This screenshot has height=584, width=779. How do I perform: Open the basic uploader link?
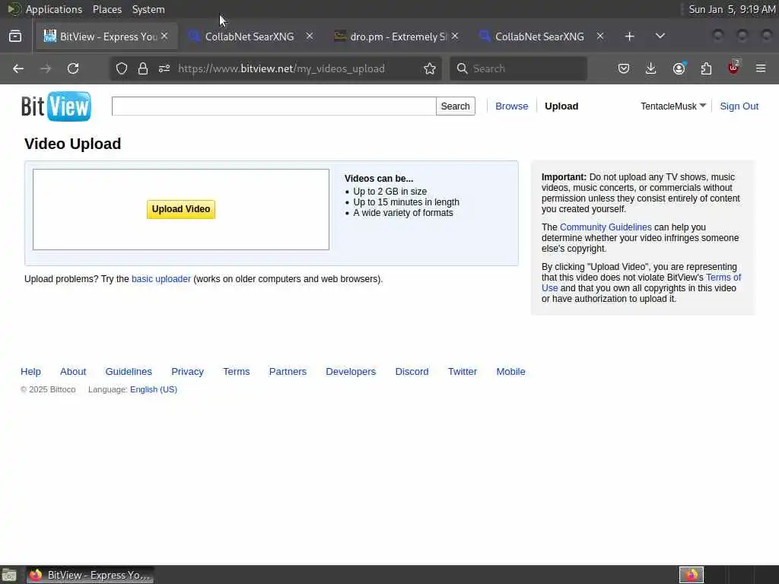click(x=161, y=279)
